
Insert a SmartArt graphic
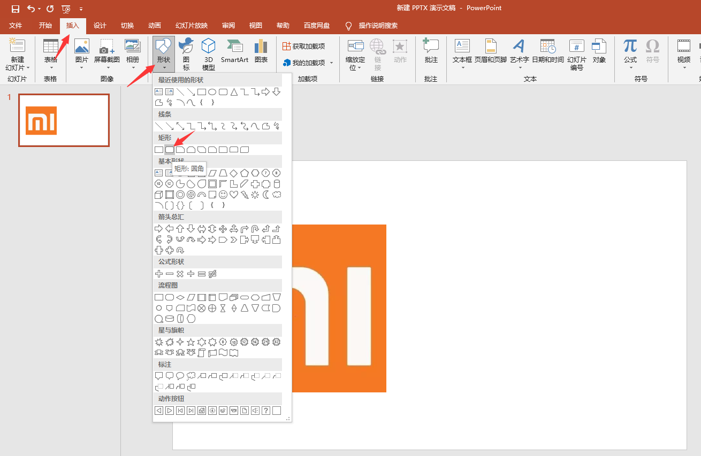pos(234,51)
